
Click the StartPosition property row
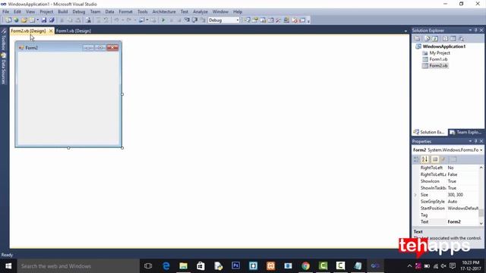tap(446, 209)
